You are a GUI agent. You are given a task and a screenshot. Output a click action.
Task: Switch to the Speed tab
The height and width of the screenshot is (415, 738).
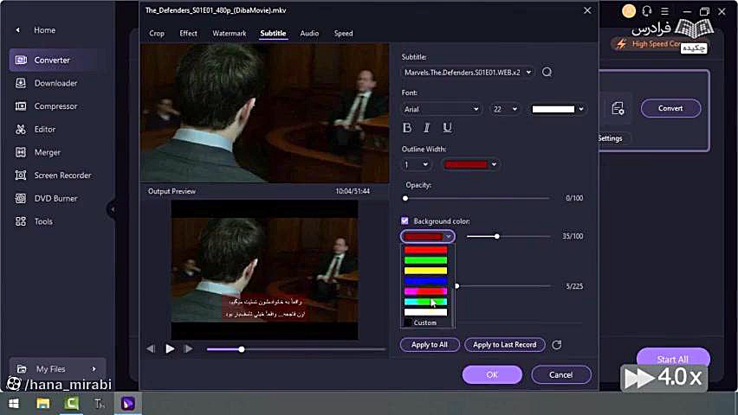click(x=343, y=34)
